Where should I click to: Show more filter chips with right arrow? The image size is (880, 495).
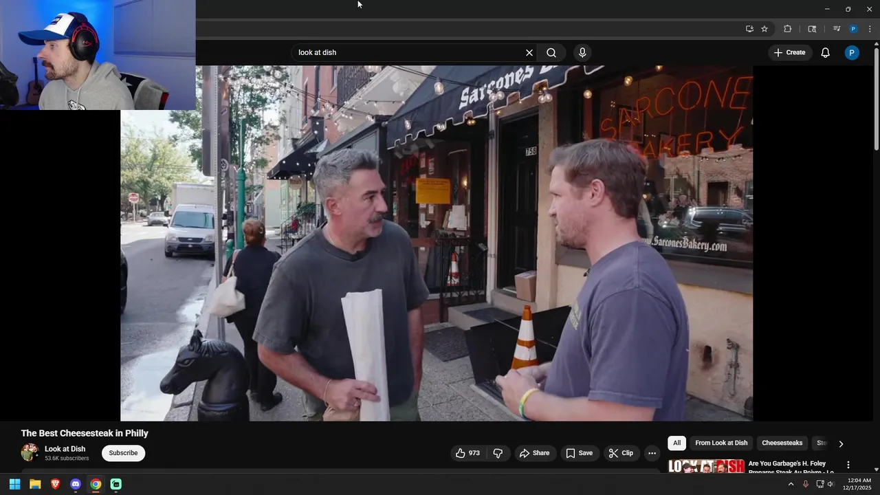840,443
